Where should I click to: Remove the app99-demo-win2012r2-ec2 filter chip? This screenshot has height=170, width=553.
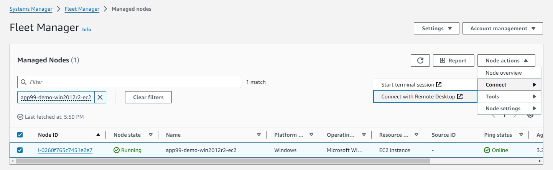tap(100, 97)
